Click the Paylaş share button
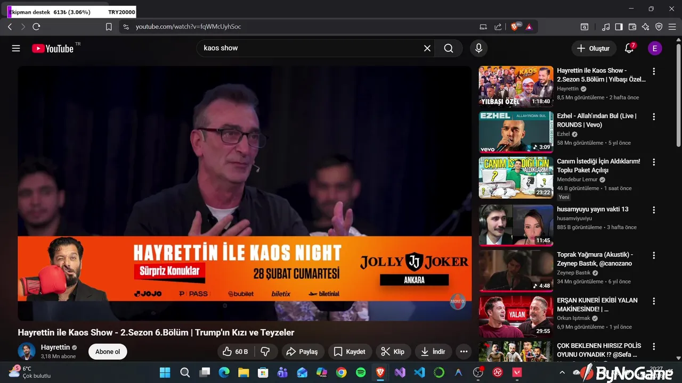This screenshot has width=682, height=383. coord(302,352)
